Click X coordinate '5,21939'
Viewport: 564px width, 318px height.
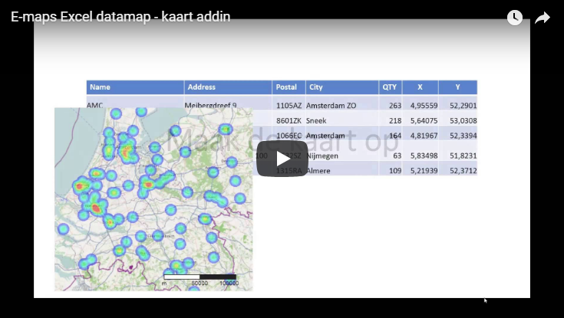[424, 171]
